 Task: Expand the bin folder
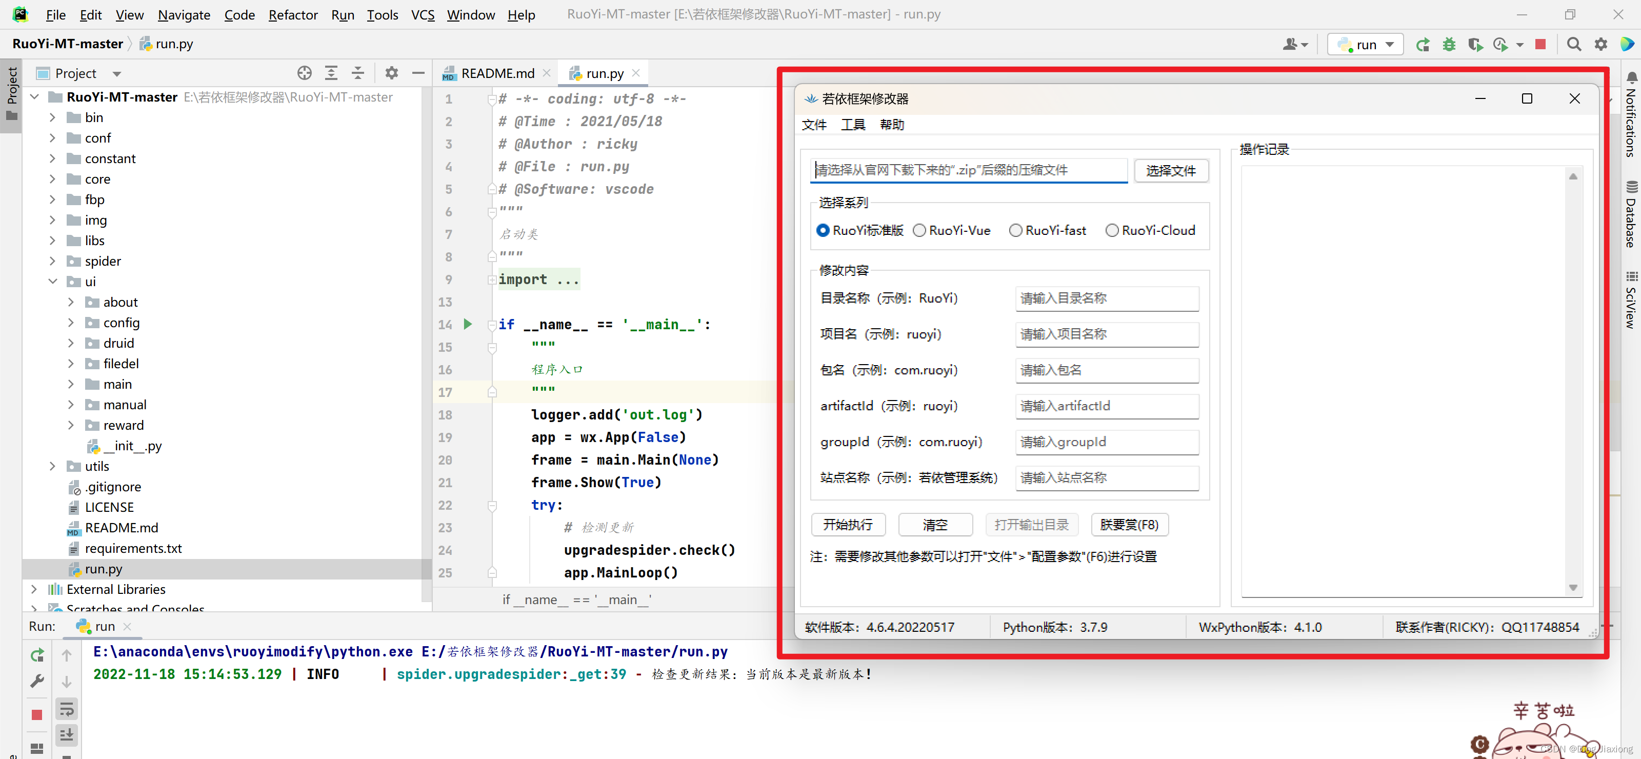pyautogui.click(x=53, y=117)
